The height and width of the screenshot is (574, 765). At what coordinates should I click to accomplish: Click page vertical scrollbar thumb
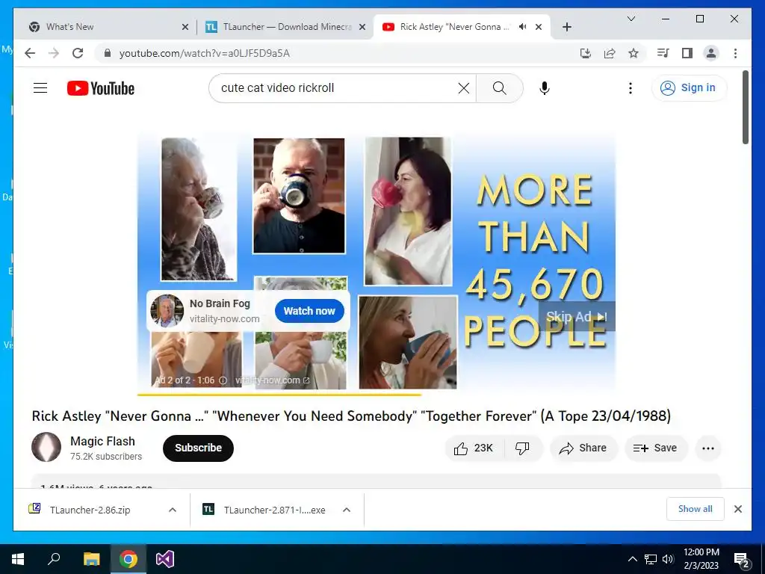pos(746,108)
